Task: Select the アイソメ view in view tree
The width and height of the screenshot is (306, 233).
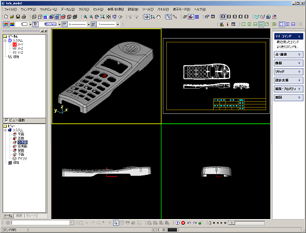Action: (20, 158)
